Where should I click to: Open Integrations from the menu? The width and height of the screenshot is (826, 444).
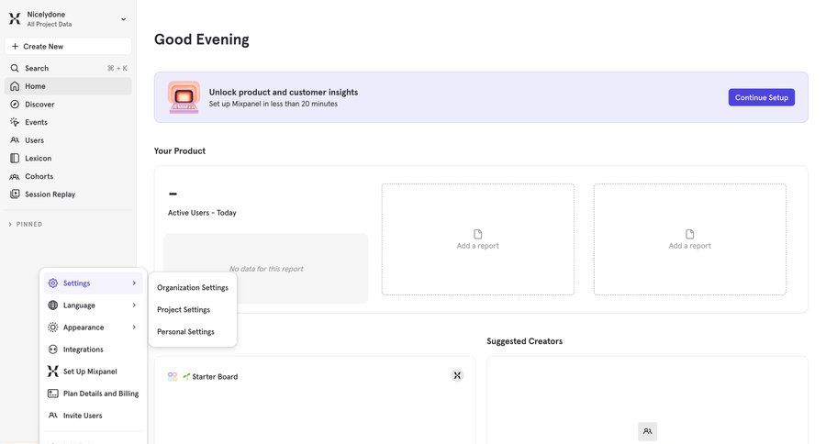[93, 350]
